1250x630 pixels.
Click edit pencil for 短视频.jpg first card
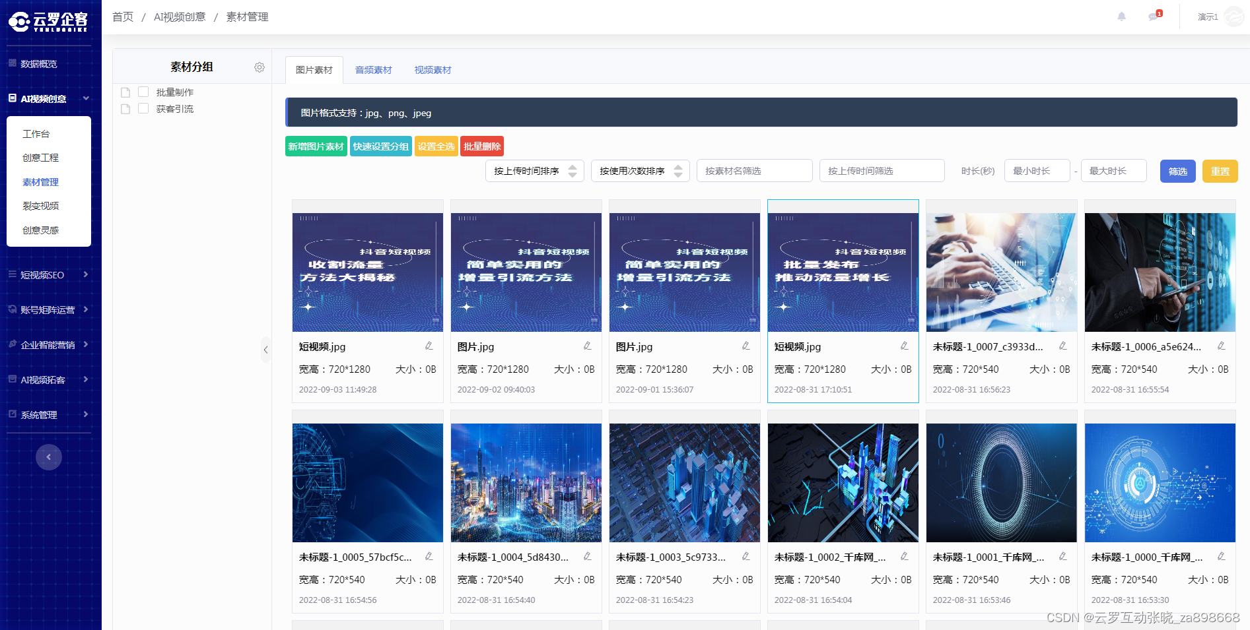coord(429,346)
